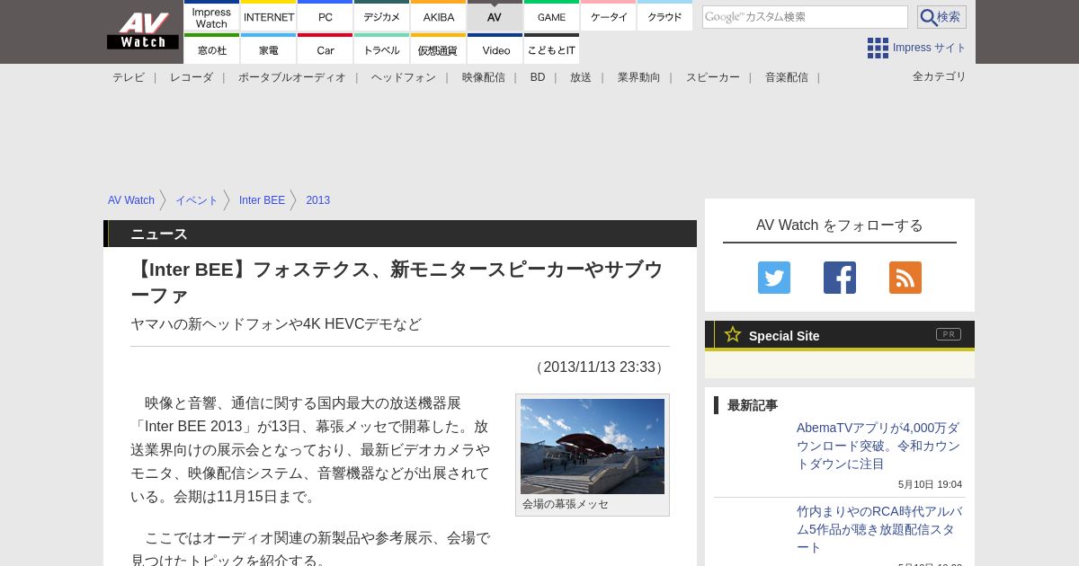Open the RSS feed icon
This screenshot has height=566, width=1079.
click(x=905, y=278)
